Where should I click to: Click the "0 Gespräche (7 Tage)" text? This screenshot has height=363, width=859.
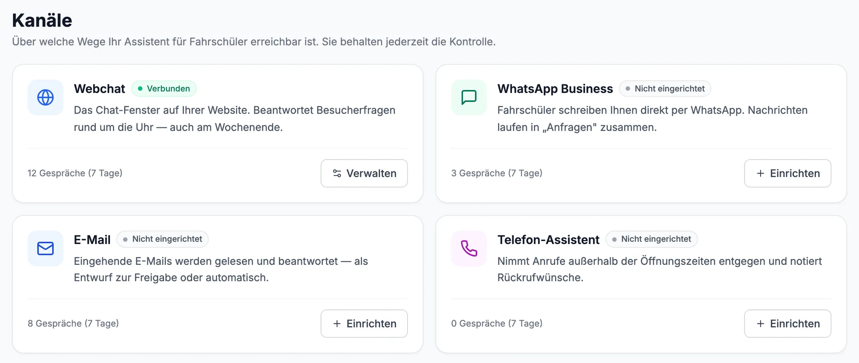[x=497, y=324]
